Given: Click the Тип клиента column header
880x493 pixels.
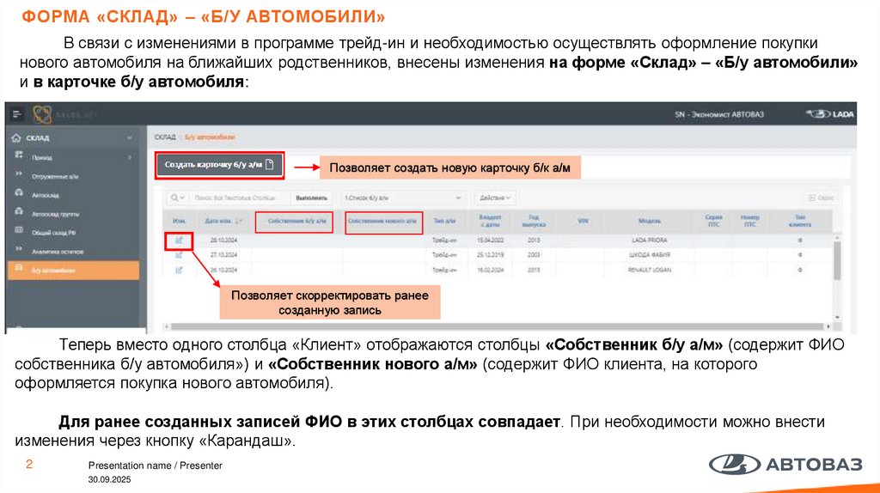Looking at the screenshot, I should tap(800, 221).
